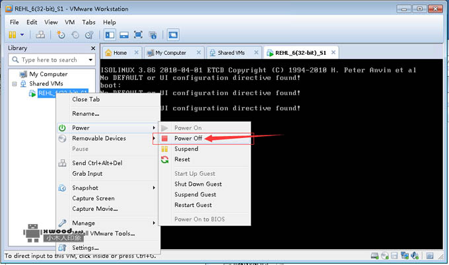This screenshot has width=449, height=265.
Task: Open the File menu
Action: [14, 22]
